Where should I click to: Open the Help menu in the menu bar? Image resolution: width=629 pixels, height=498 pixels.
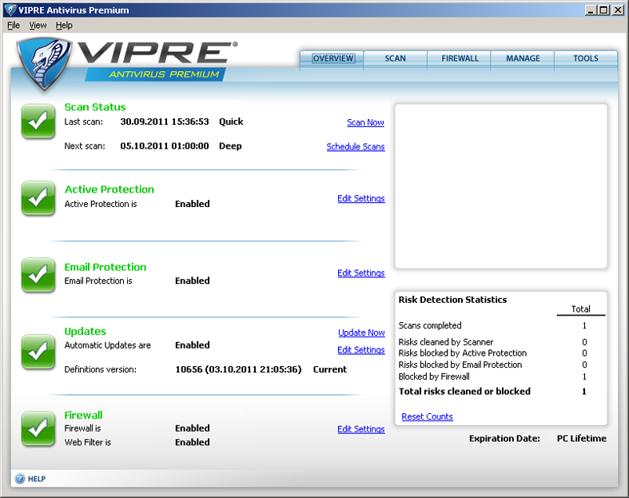click(64, 26)
